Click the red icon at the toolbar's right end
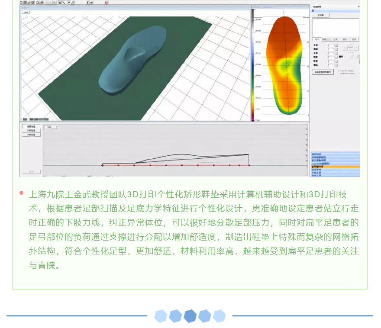The image size is (381, 328). [107, 2]
